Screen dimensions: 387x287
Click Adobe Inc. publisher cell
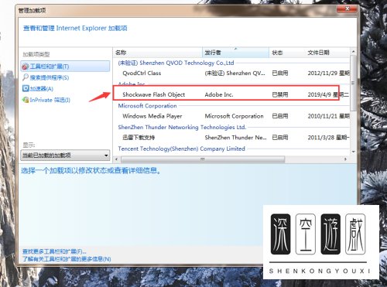point(219,94)
